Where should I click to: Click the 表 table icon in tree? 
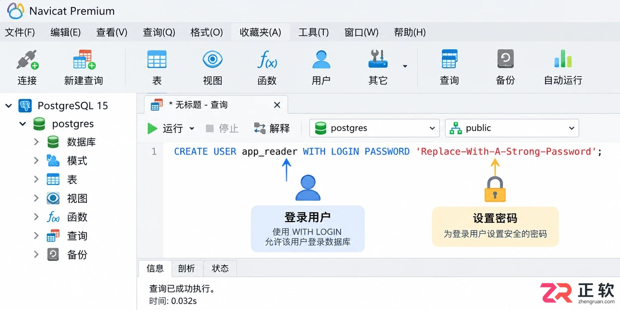click(x=53, y=180)
